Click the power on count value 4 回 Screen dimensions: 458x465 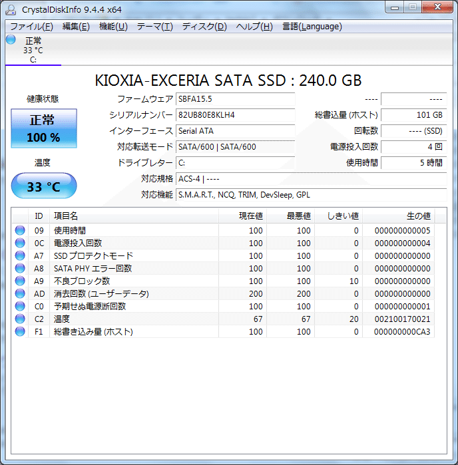click(414, 147)
